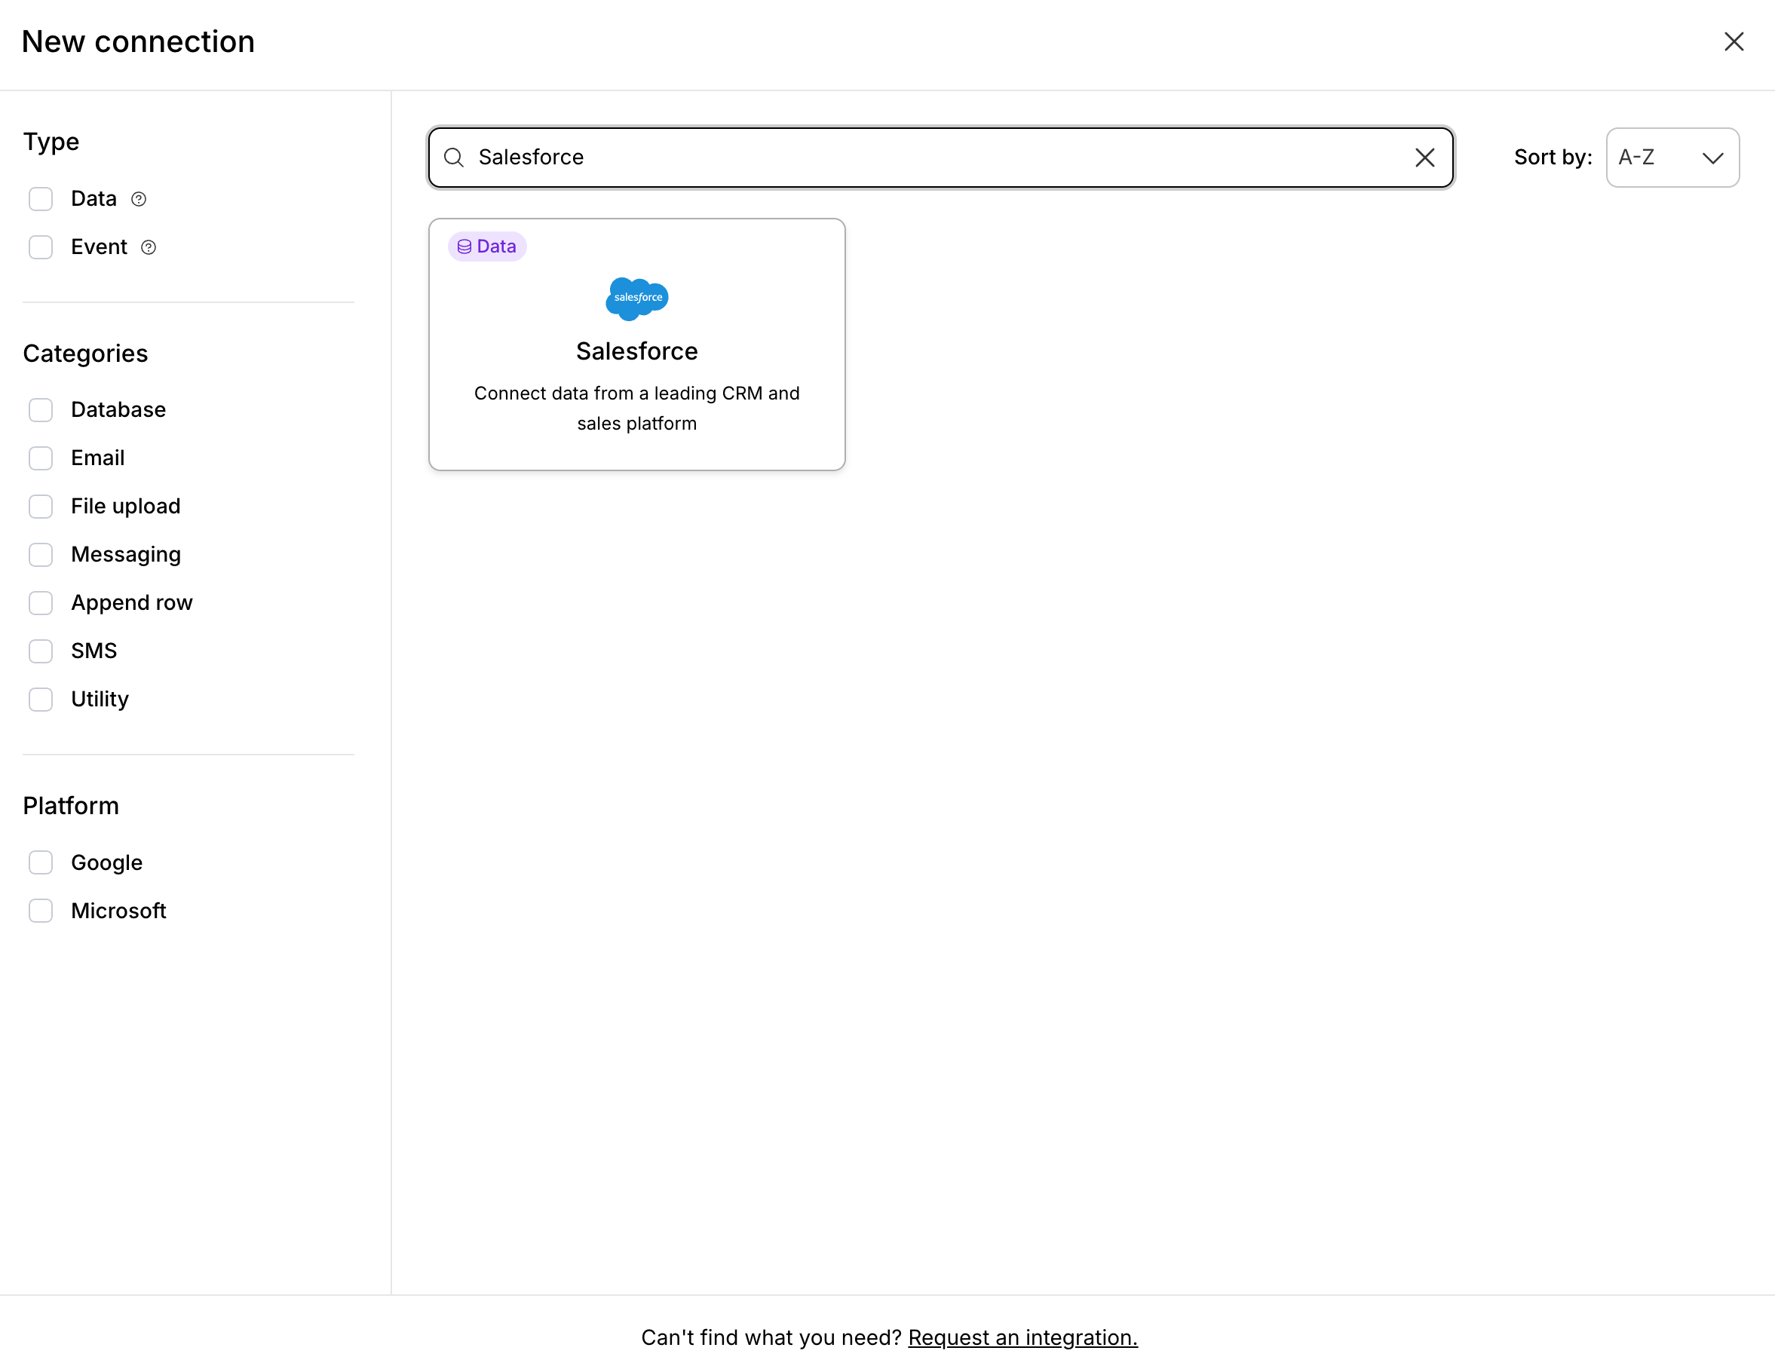Click the Data badge on Salesforce card
Image resolution: width=1775 pixels, height=1369 pixels.
point(487,247)
